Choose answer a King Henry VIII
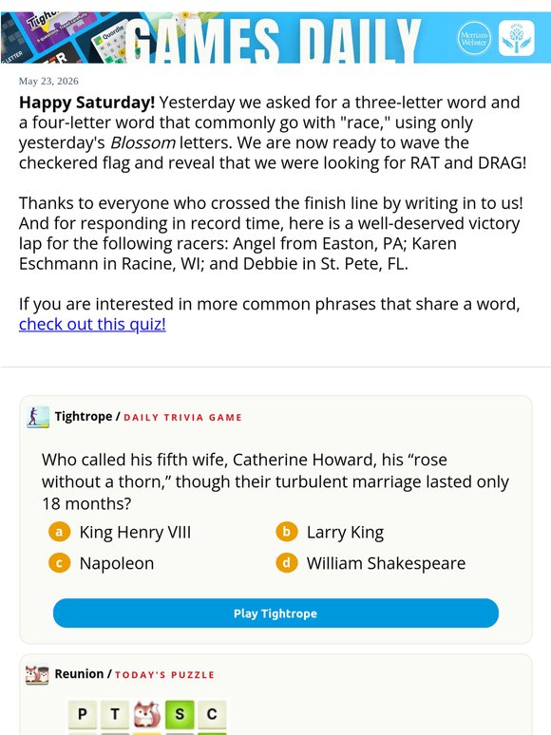 pyautogui.click(x=120, y=532)
